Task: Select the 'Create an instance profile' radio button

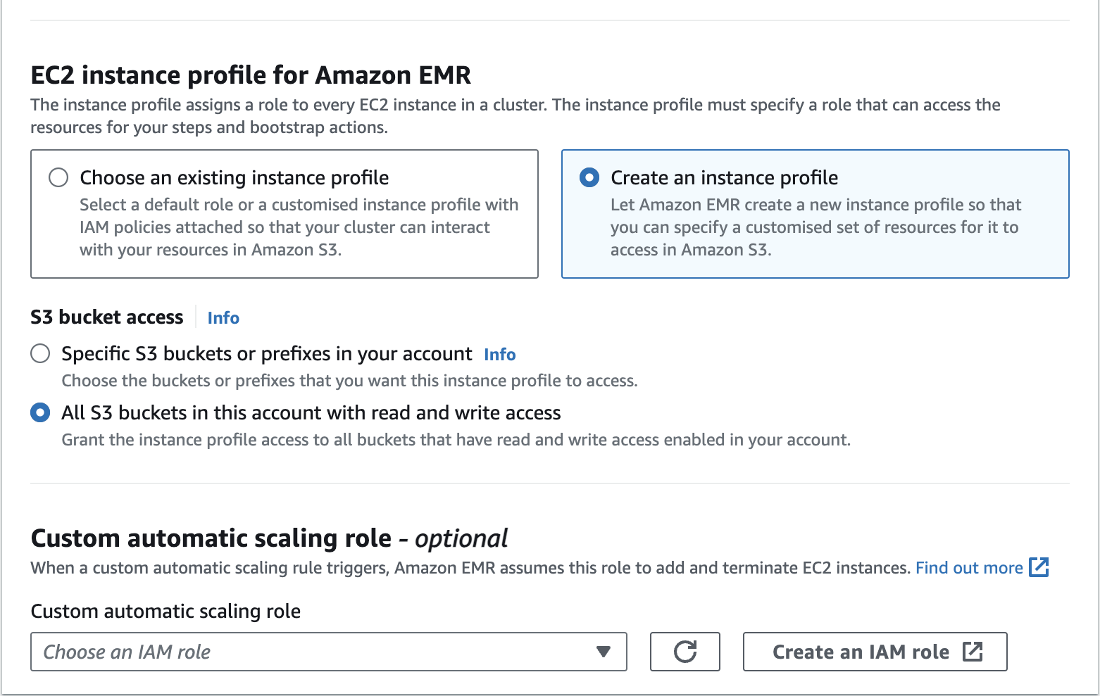Action: 589,177
